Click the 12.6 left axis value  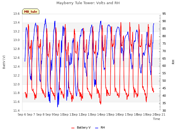pyautogui.click(x=17, y=58)
